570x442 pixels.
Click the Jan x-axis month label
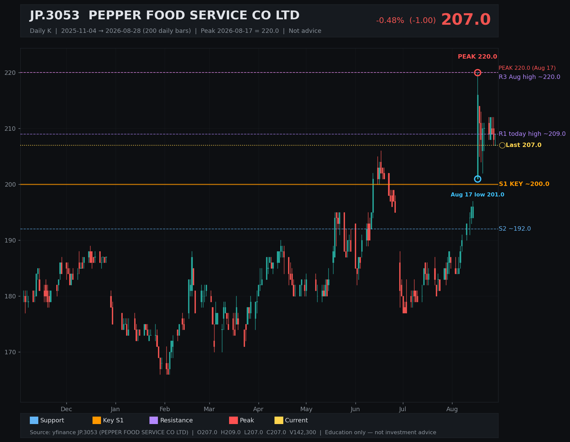115,409
